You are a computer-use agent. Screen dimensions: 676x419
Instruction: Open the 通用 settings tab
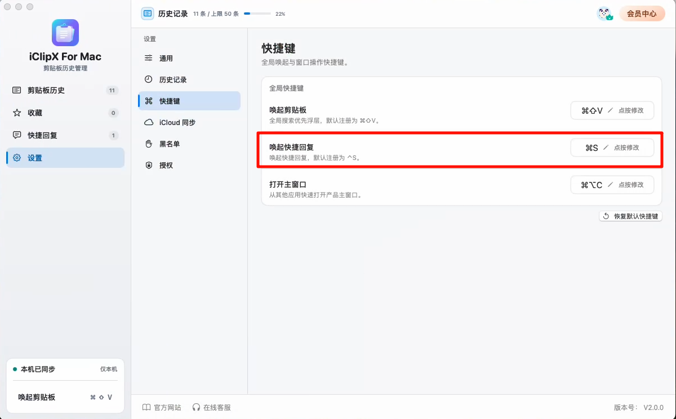pyautogui.click(x=189, y=58)
